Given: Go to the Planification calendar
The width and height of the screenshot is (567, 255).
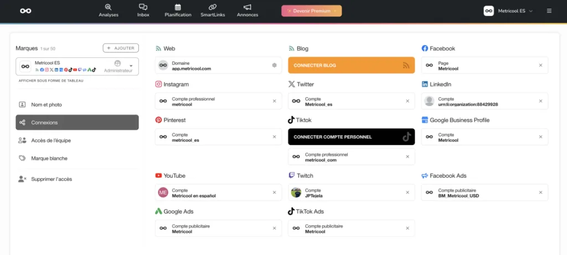Looking at the screenshot, I should (x=178, y=11).
